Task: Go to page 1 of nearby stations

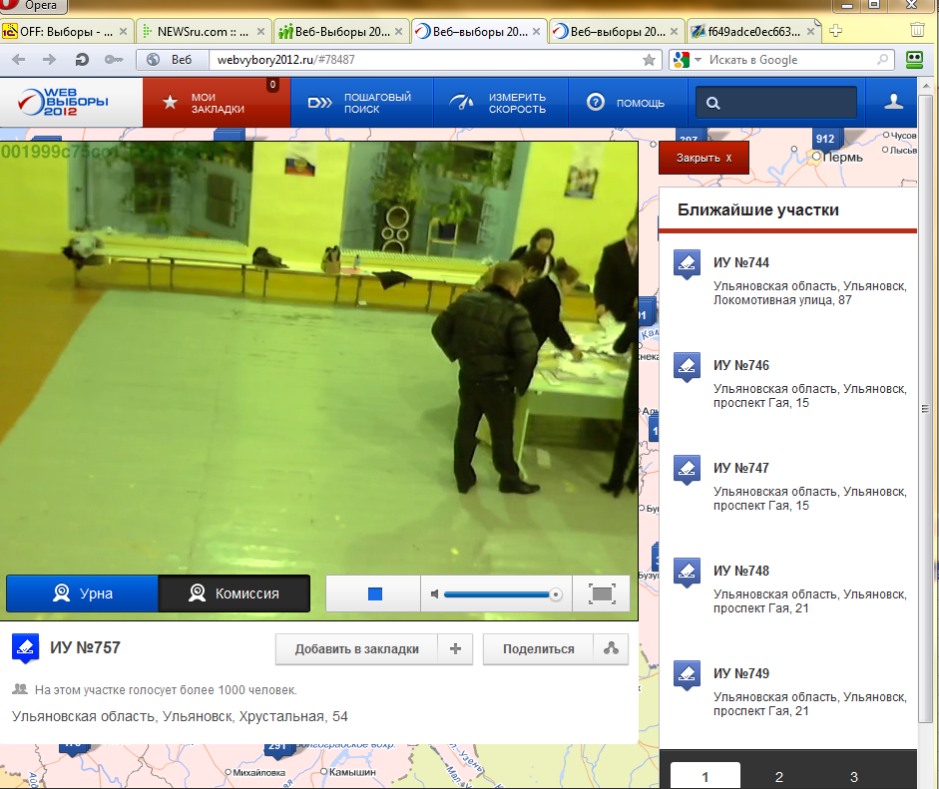Action: [704, 776]
